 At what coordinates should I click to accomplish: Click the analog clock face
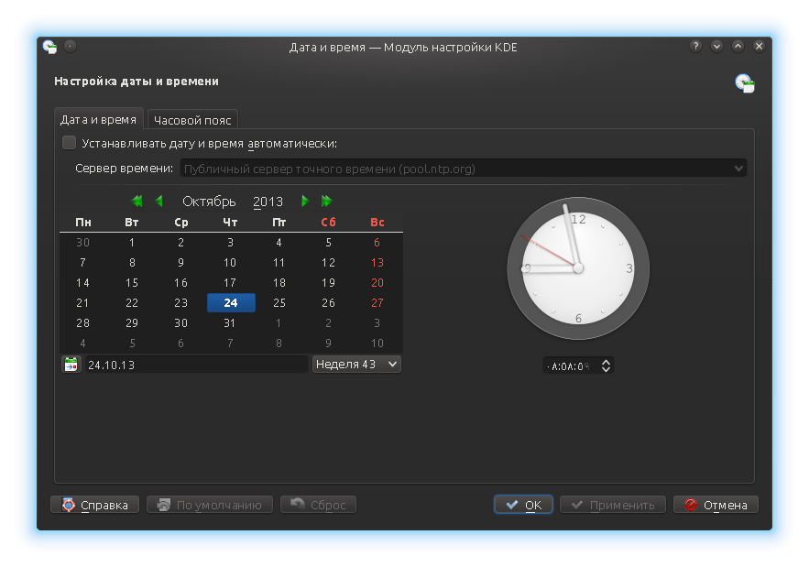[578, 267]
